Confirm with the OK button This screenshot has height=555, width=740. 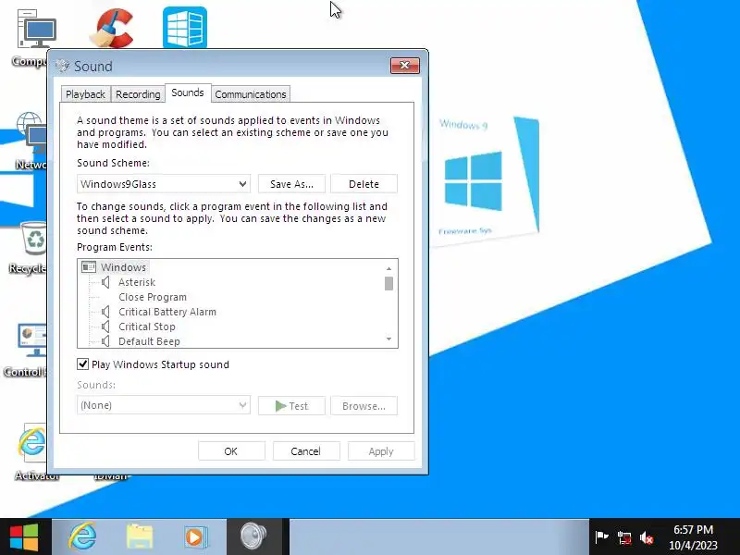pyautogui.click(x=231, y=451)
